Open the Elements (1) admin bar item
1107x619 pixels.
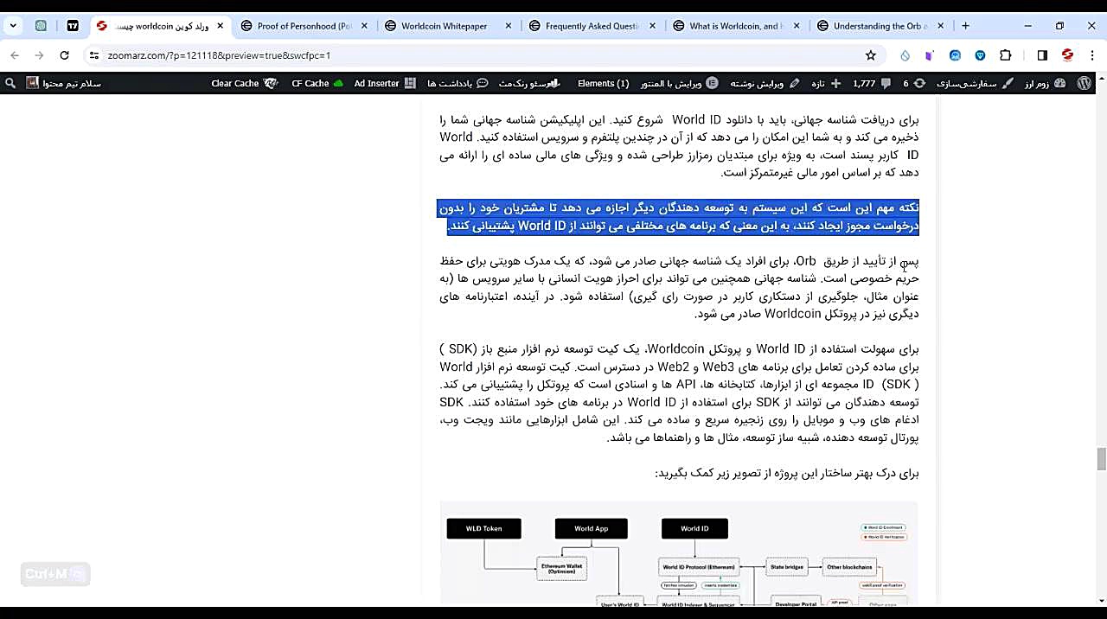[x=603, y=84]
